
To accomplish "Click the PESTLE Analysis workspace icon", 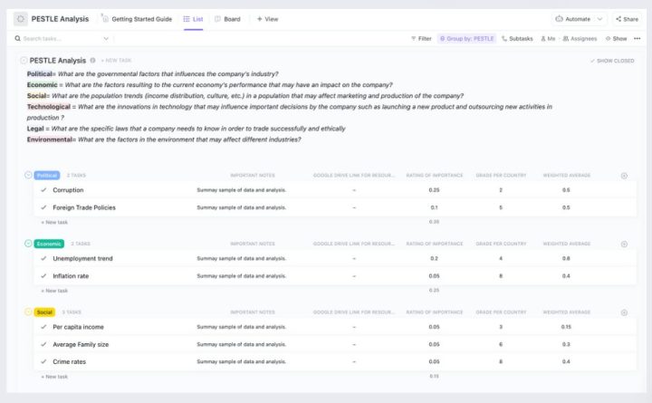I will click(x=21, y=18).
